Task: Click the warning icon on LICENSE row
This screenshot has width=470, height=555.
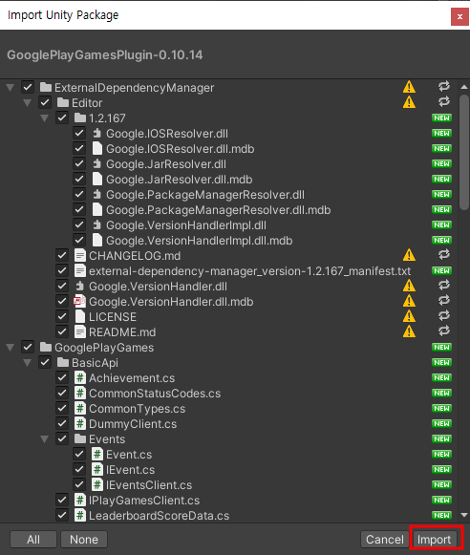Action: (409, 316)
